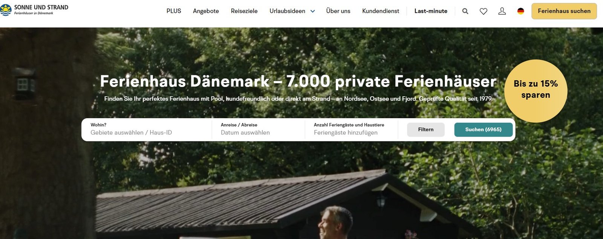This screenshot has height=239, width=603.
Task: Go to Angebote page
Action: 206,11
